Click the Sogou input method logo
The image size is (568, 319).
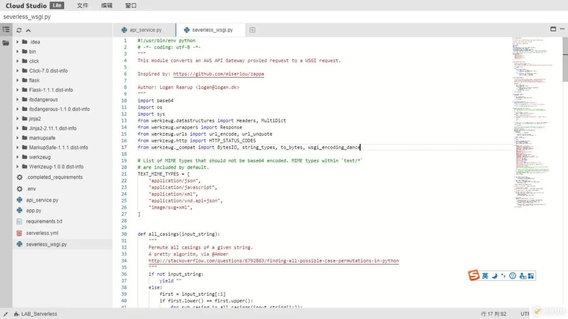tap(474, 275)
